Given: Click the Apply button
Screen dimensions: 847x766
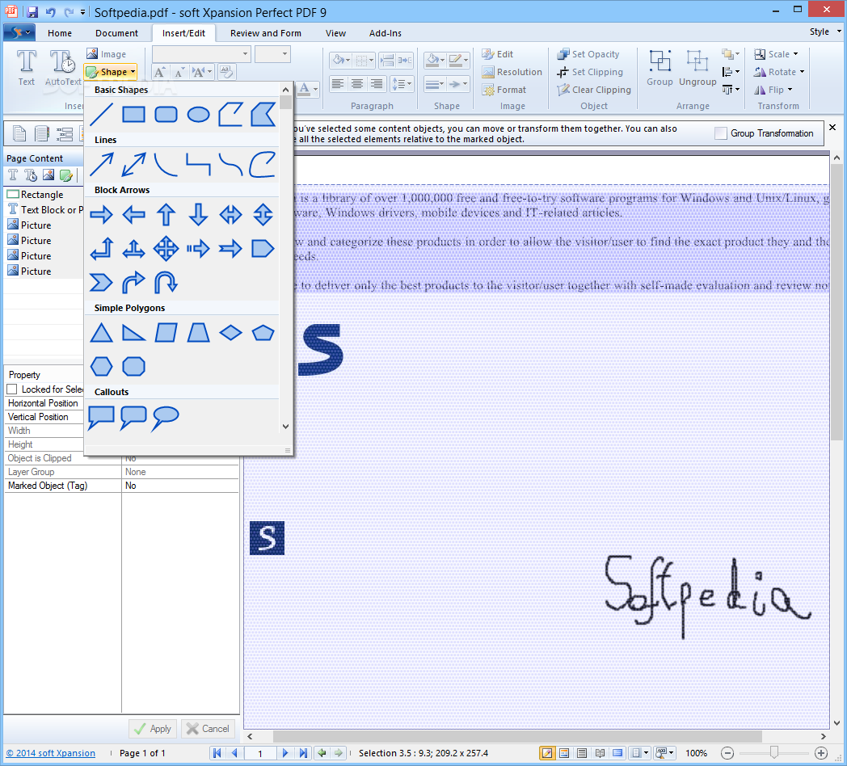Looking at the screenshot, I should [x=153, y=729].
